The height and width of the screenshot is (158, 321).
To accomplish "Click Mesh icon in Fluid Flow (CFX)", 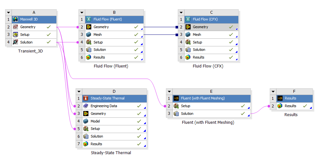I will (x=188, y=35).
